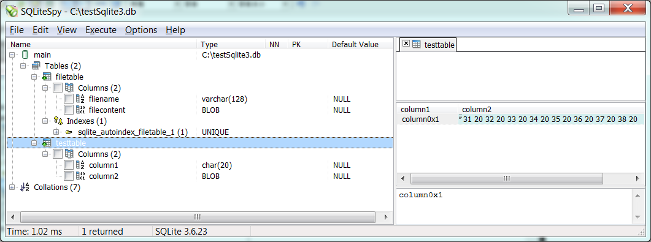This screenshot has height=242, width=651.
Task: Select the hex blob value cell
Action: 552,119
